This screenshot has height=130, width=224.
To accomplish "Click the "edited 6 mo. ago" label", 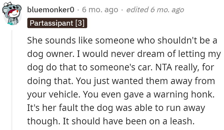I will point(155,10).
